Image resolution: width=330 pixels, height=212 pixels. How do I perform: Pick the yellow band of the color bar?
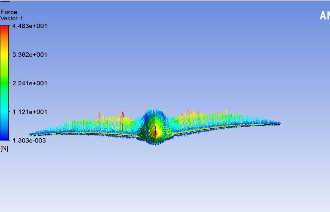click(x=4, y=56)
